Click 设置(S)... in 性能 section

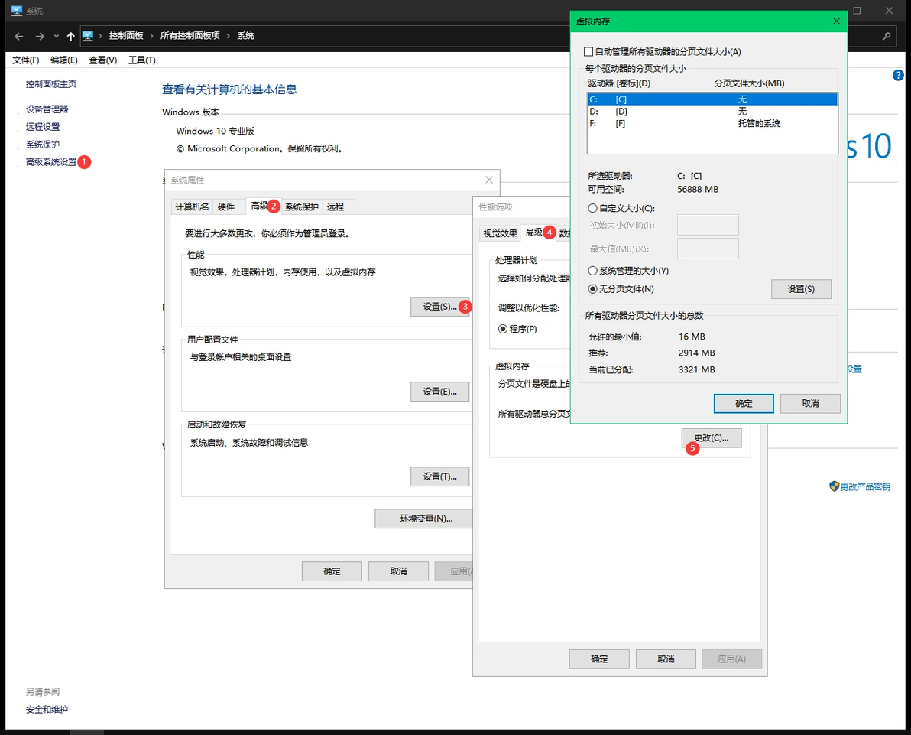pyautogui.click(x=439, y=307)
